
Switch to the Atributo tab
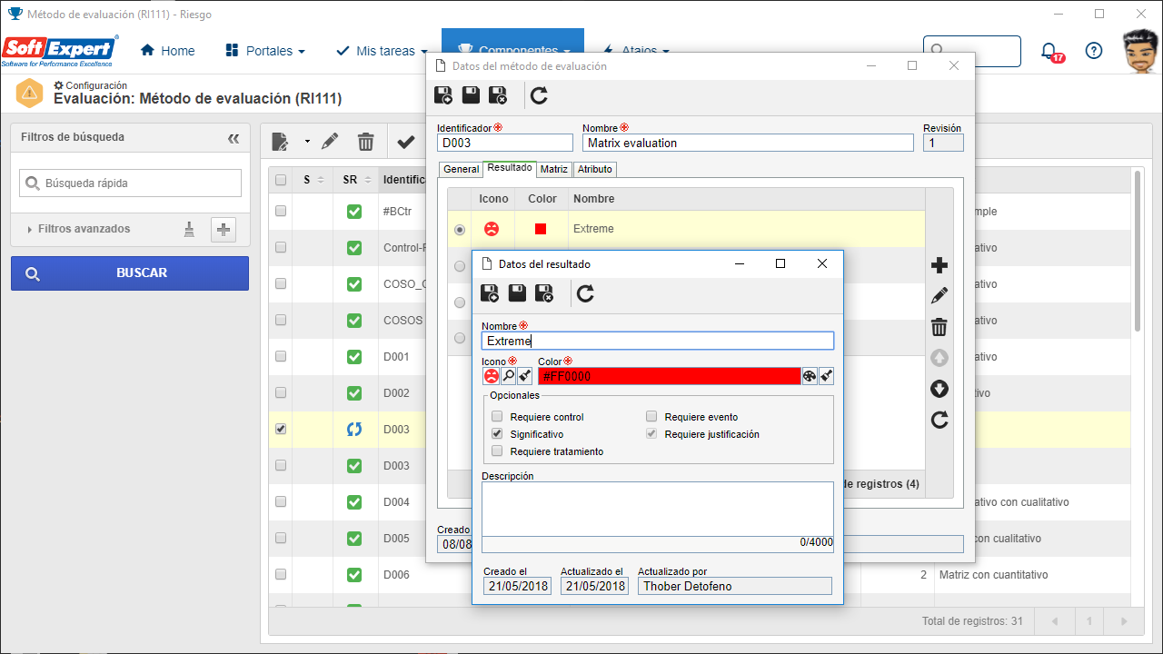595,169
